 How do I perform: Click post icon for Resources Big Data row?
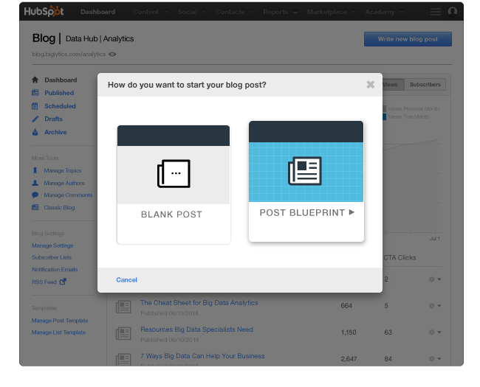point(123,333)
